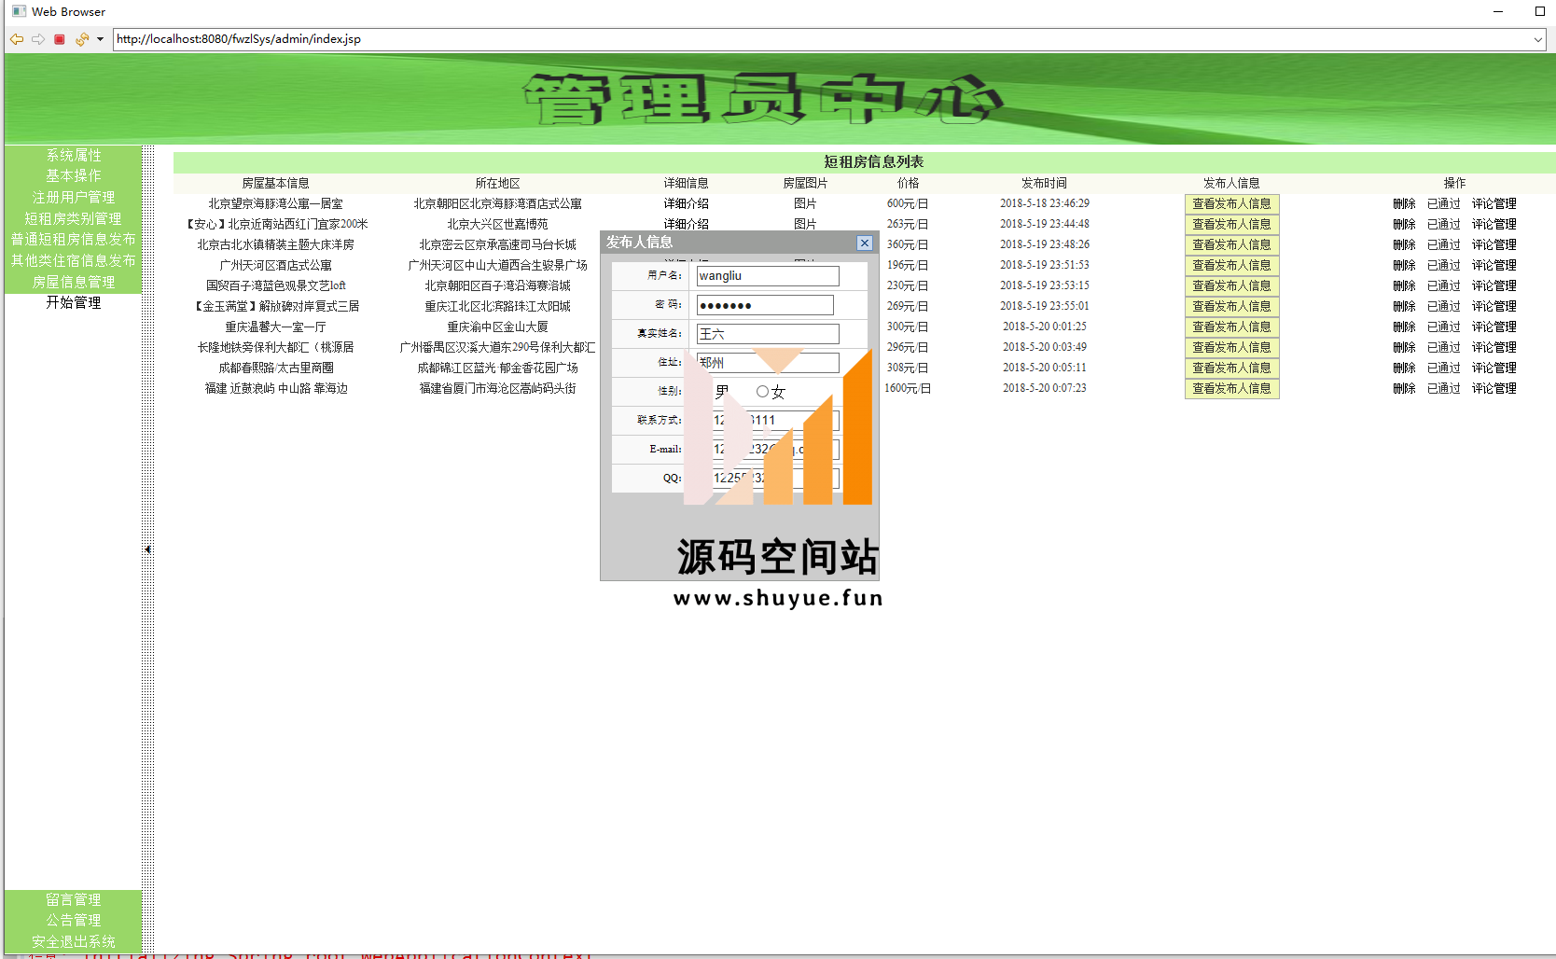Open 留言管理 in the sidebar
This screenshot has height=959, width=1556.
(74, 899)
